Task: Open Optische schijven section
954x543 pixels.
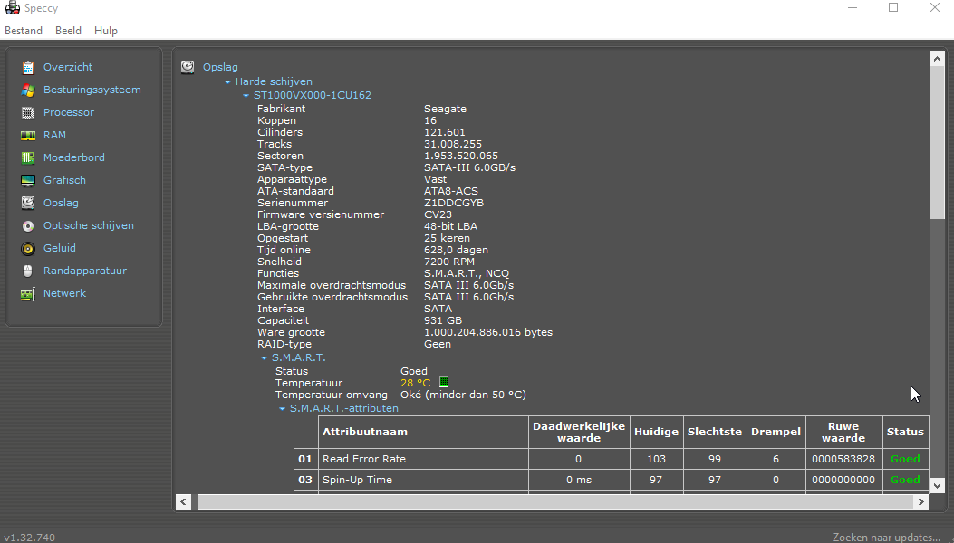Action: coord(88,225)
